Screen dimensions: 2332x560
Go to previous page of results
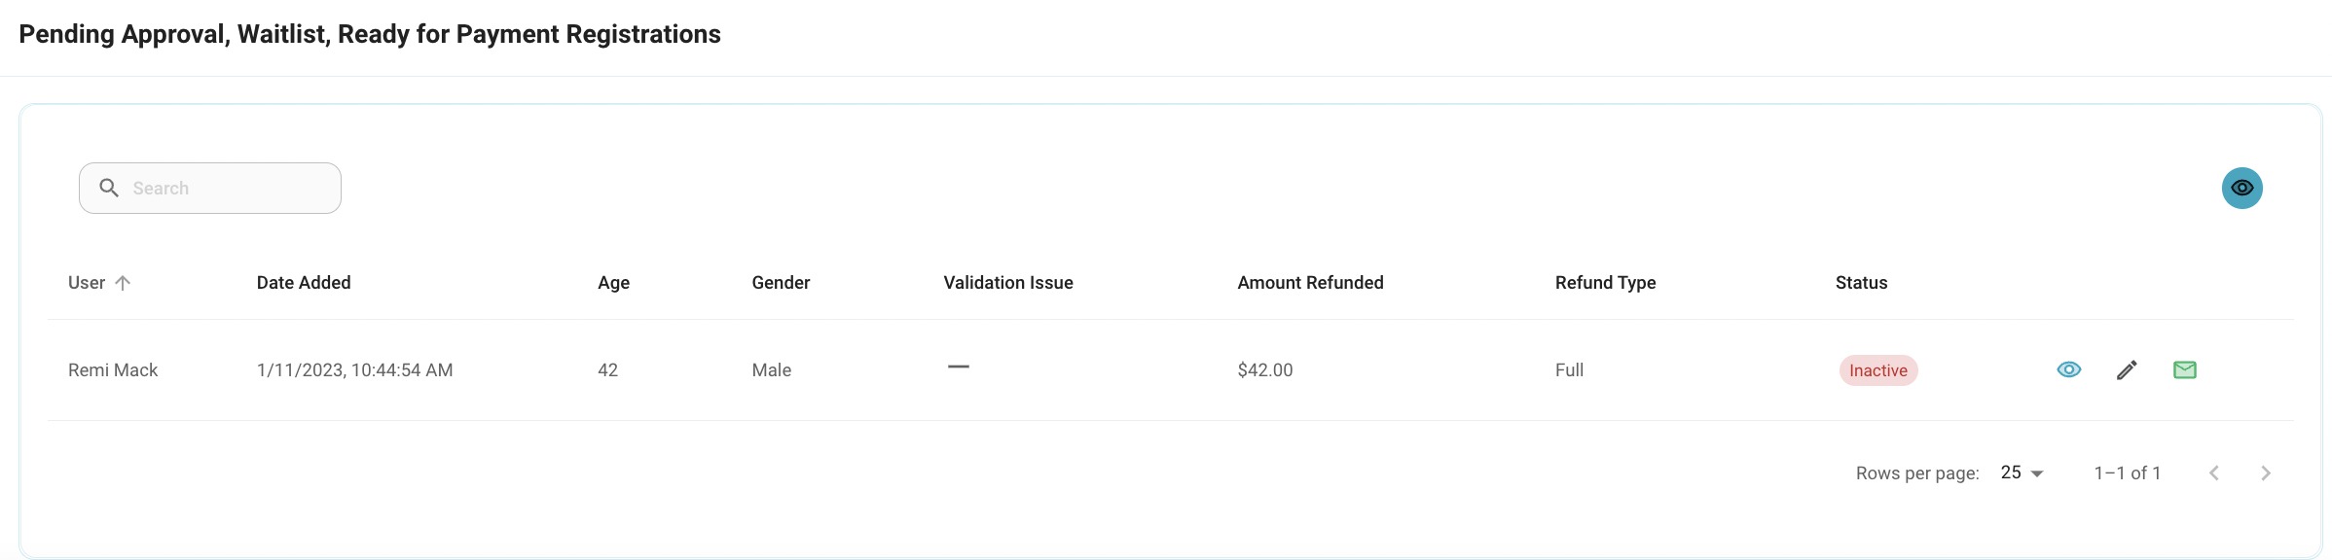(x=2214, y=472)
